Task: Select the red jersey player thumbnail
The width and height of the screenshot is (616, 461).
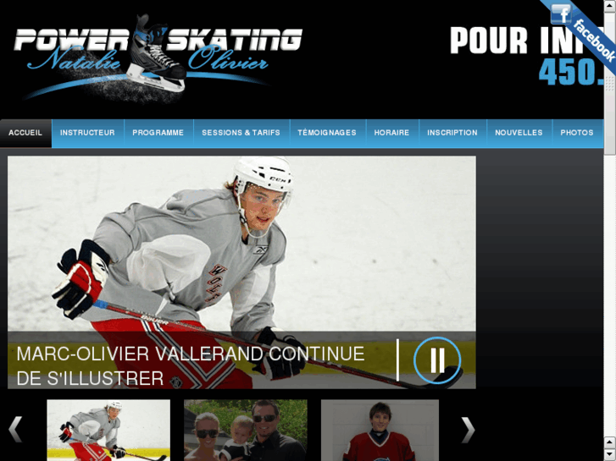Action: [380, 430]
